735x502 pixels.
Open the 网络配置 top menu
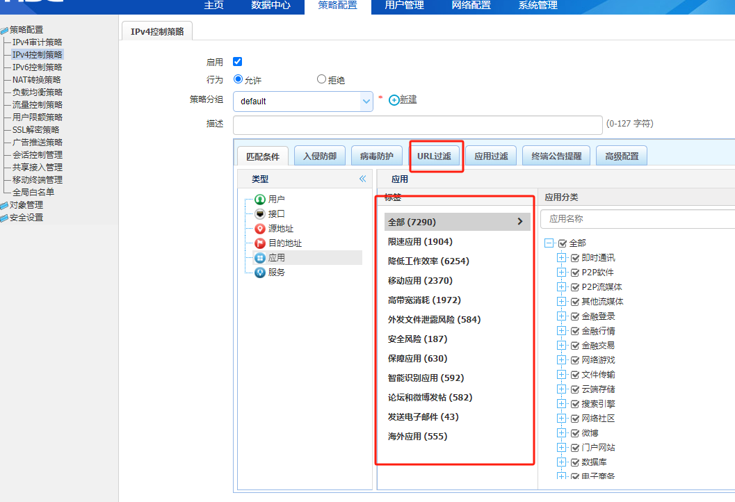point(471,5)
